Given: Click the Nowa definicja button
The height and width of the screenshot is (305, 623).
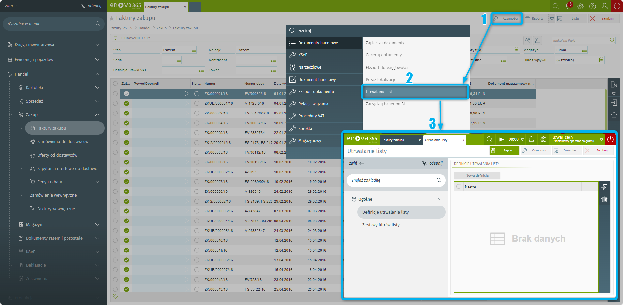Looking at the screenshot, I should (x=477, y=175).
